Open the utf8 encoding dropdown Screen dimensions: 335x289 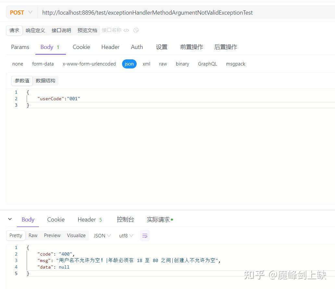coord(126,235)
